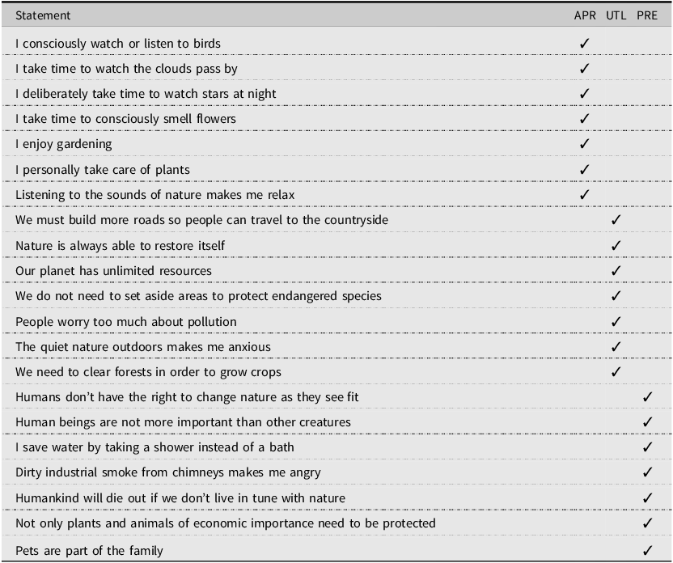
Task: Click the statement 'Humankind will die out if we don't live in tune with nature'
Action: pyautogui.click(x=180, y=498)
